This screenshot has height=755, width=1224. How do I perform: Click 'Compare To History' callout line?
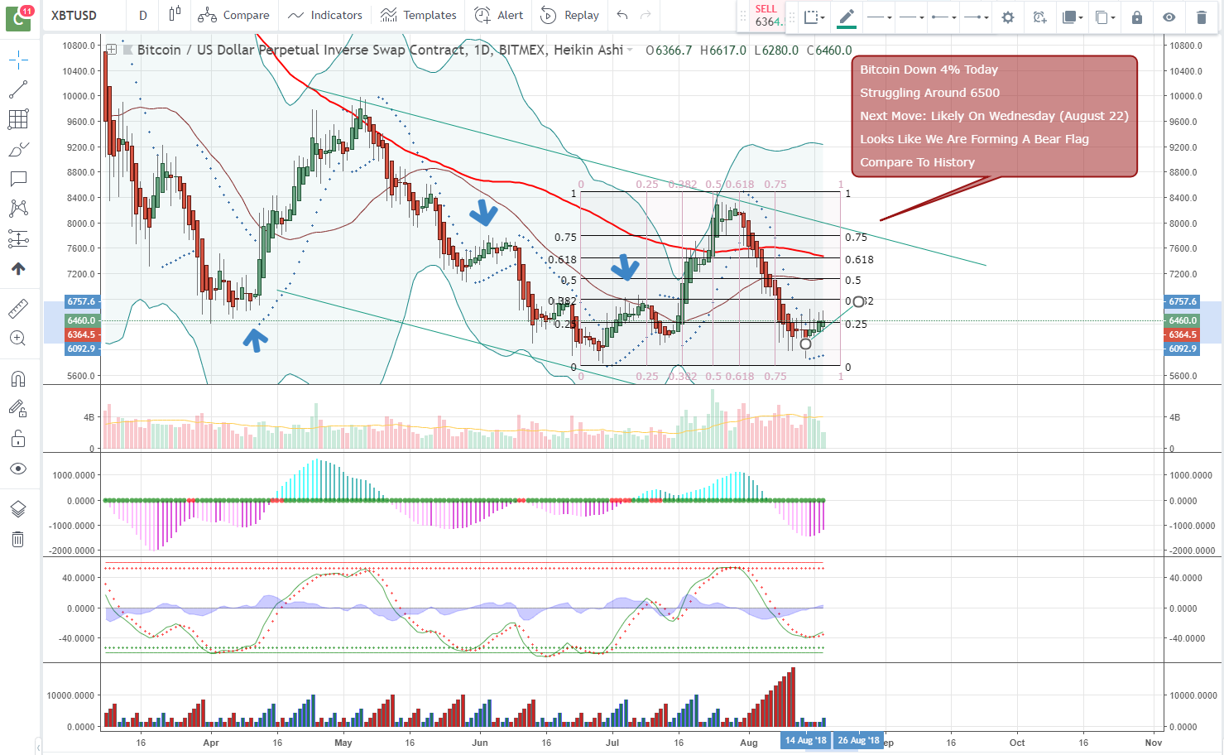coord(917,162)
